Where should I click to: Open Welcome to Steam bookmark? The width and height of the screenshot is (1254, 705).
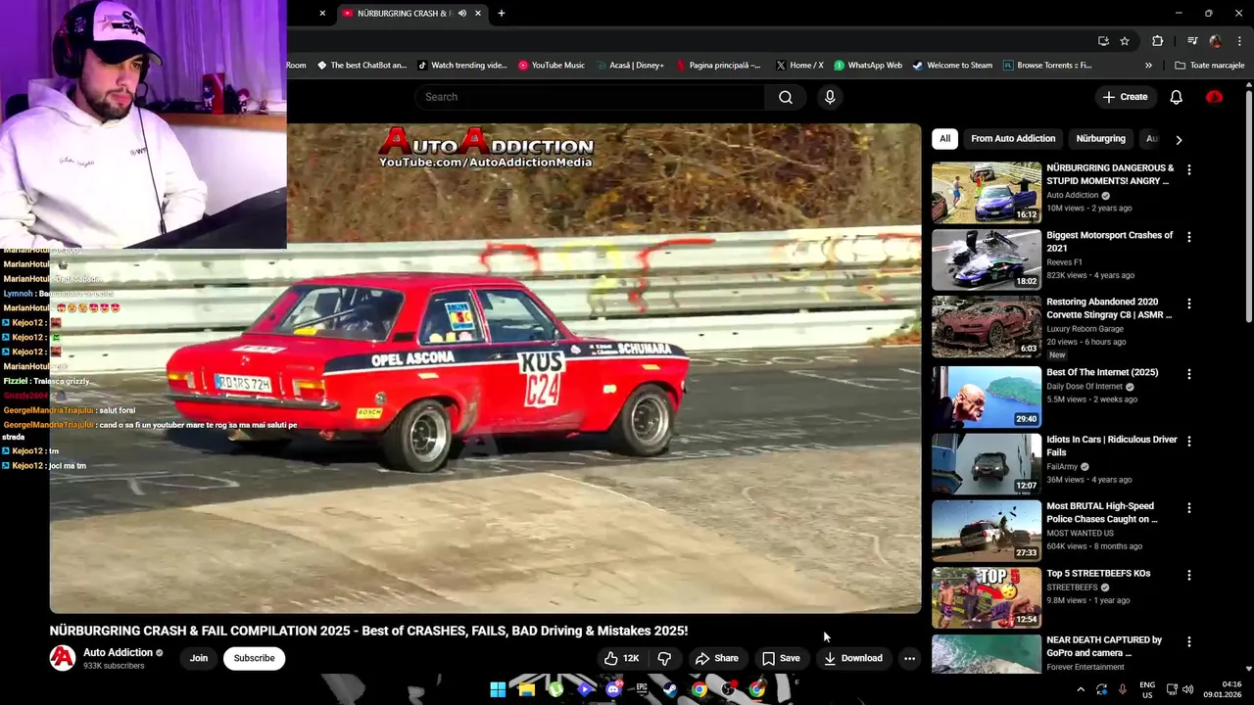coord(952,66)
